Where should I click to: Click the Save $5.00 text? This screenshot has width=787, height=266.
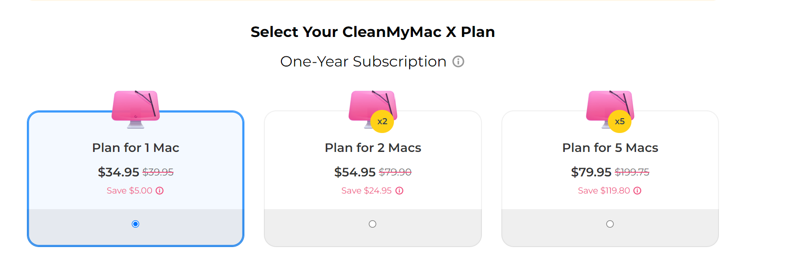tap(130, 191)
